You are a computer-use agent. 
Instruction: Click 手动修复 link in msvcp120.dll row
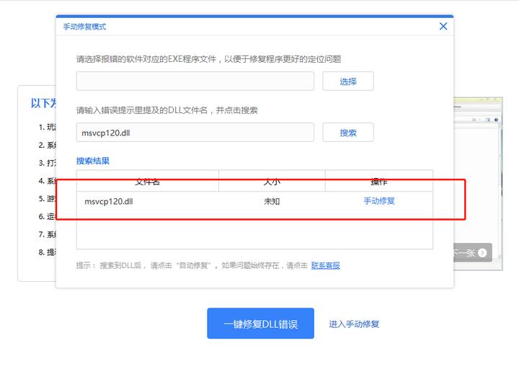(x=379, y=201)
